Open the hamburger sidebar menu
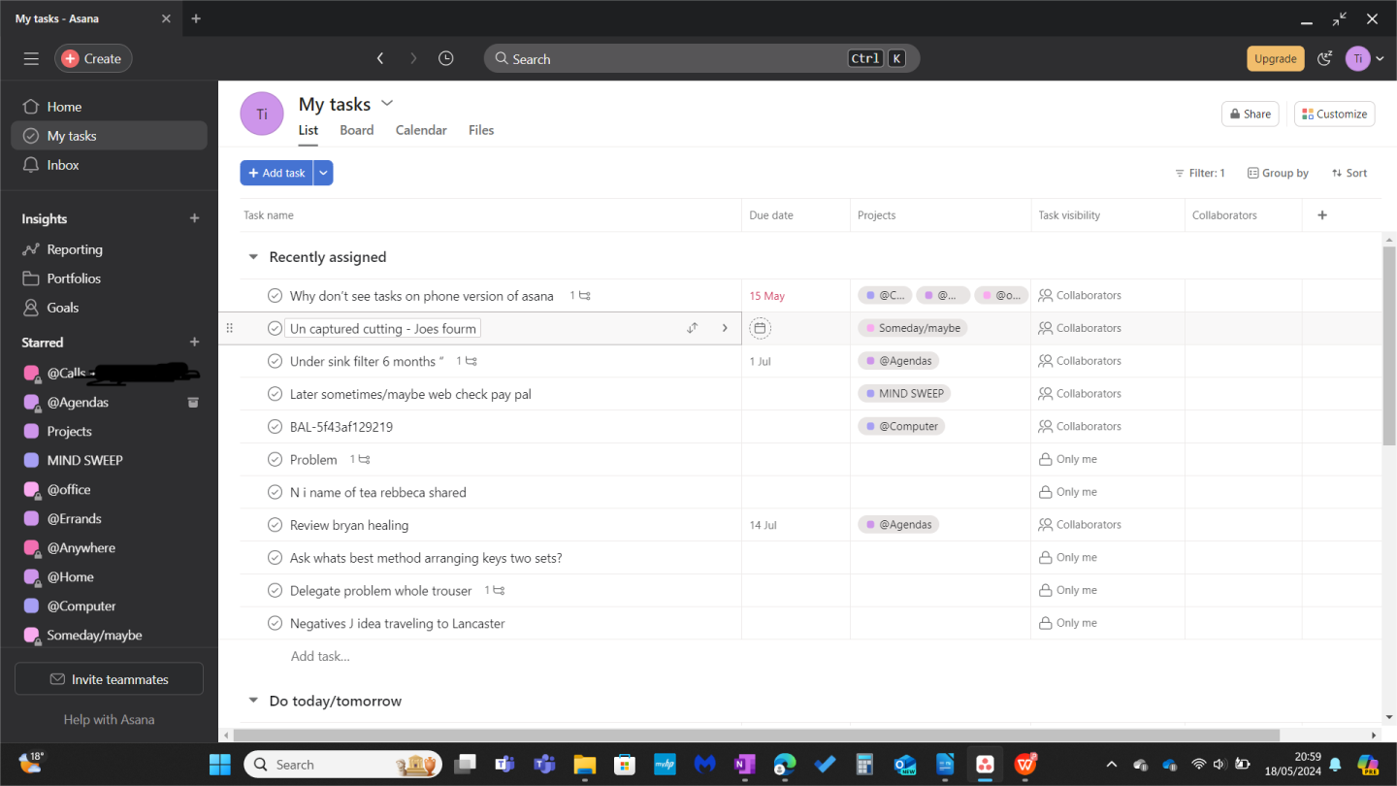1397x786 pixels. tap(31, 58)
